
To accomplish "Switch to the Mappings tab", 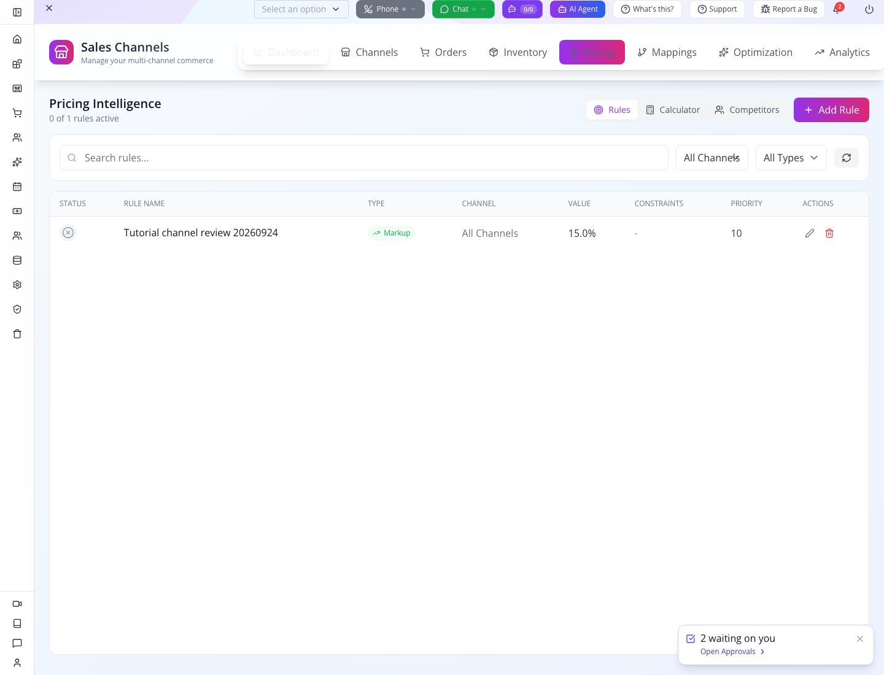I will (x=667, y=52).
